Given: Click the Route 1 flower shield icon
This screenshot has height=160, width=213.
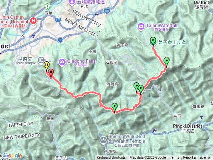Looking at the screenshot, I should pyautogui.click(x=47, y=6).
